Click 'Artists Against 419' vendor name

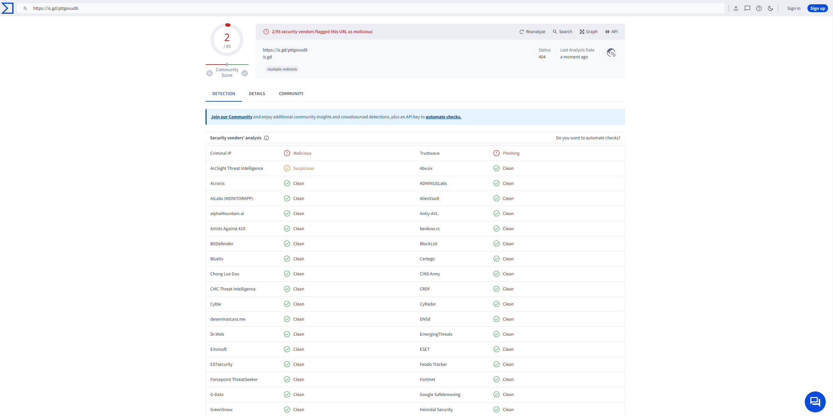click(x=228, y=229)
